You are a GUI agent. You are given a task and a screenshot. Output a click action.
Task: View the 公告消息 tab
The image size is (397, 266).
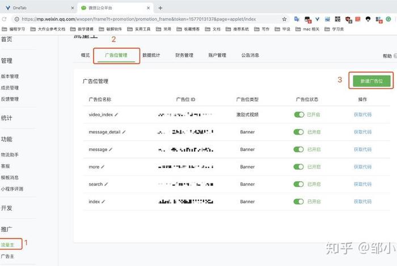tap(250, 55)
